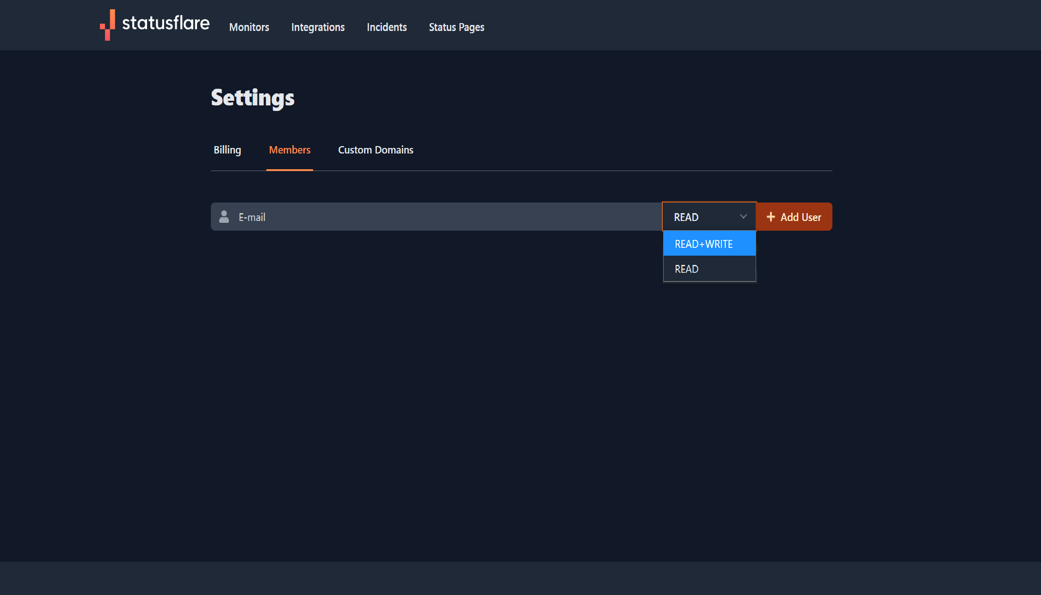Screen dimensions: 1041x595
Task: Select the Members tab
Action: [290, 150]
